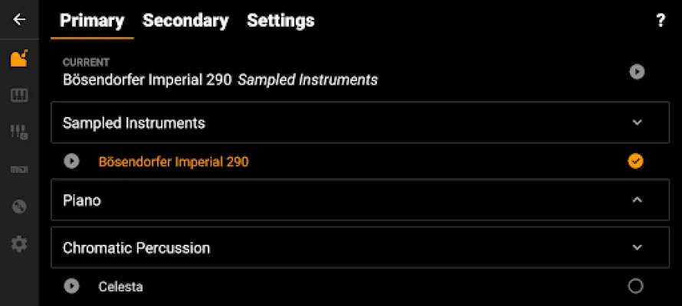Screen dimensions: 682x306
Task: Open help with the question mark
Action: coord(661,21)
